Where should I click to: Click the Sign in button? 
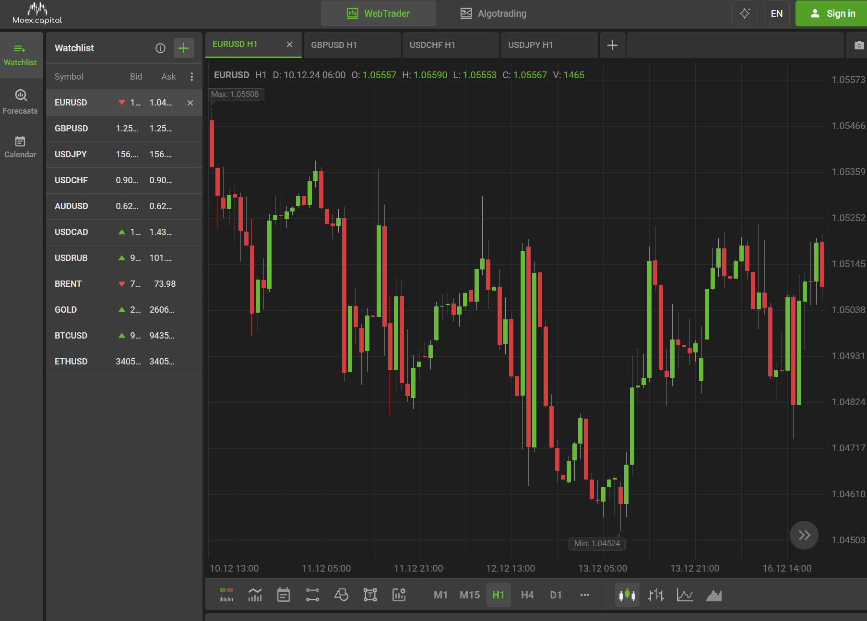click(x=831, y=13)
